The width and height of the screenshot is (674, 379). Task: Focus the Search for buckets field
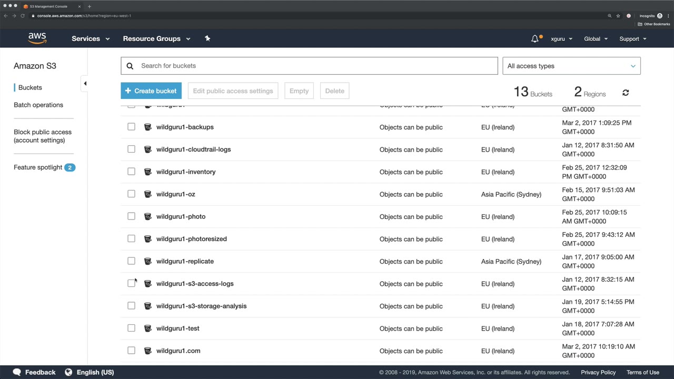point(309,66)
